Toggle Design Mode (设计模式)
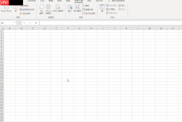182x122 pixels. [x=77, y=8]
